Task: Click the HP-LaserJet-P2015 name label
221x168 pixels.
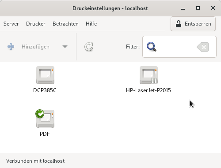Action: pyautogui.click(x=149, y=90)
